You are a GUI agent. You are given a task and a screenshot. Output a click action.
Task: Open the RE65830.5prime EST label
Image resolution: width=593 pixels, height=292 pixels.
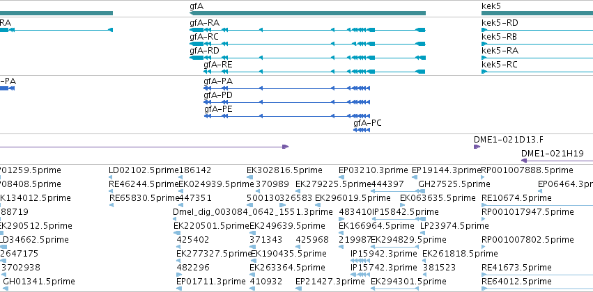[144, 198]
